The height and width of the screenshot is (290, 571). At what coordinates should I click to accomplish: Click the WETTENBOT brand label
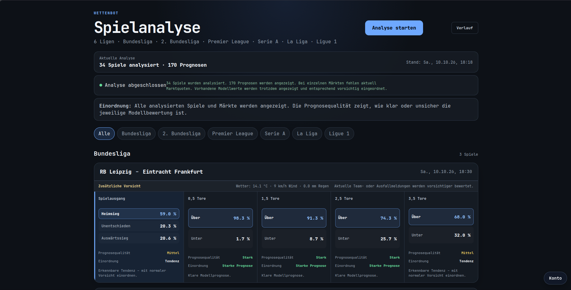[x=106, y=13]
